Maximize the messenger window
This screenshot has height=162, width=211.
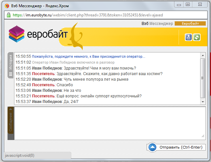(188, 5)
